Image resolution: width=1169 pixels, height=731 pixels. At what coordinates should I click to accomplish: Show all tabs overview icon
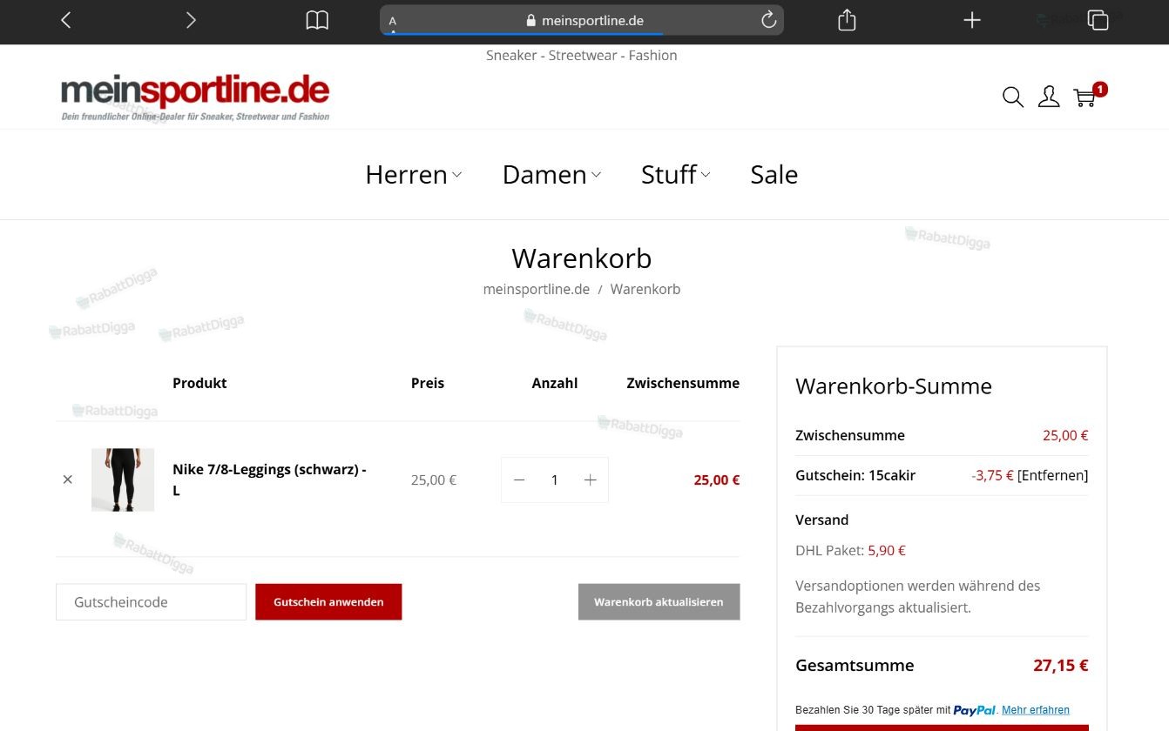pyautogui.click(x=1098, y=20)
